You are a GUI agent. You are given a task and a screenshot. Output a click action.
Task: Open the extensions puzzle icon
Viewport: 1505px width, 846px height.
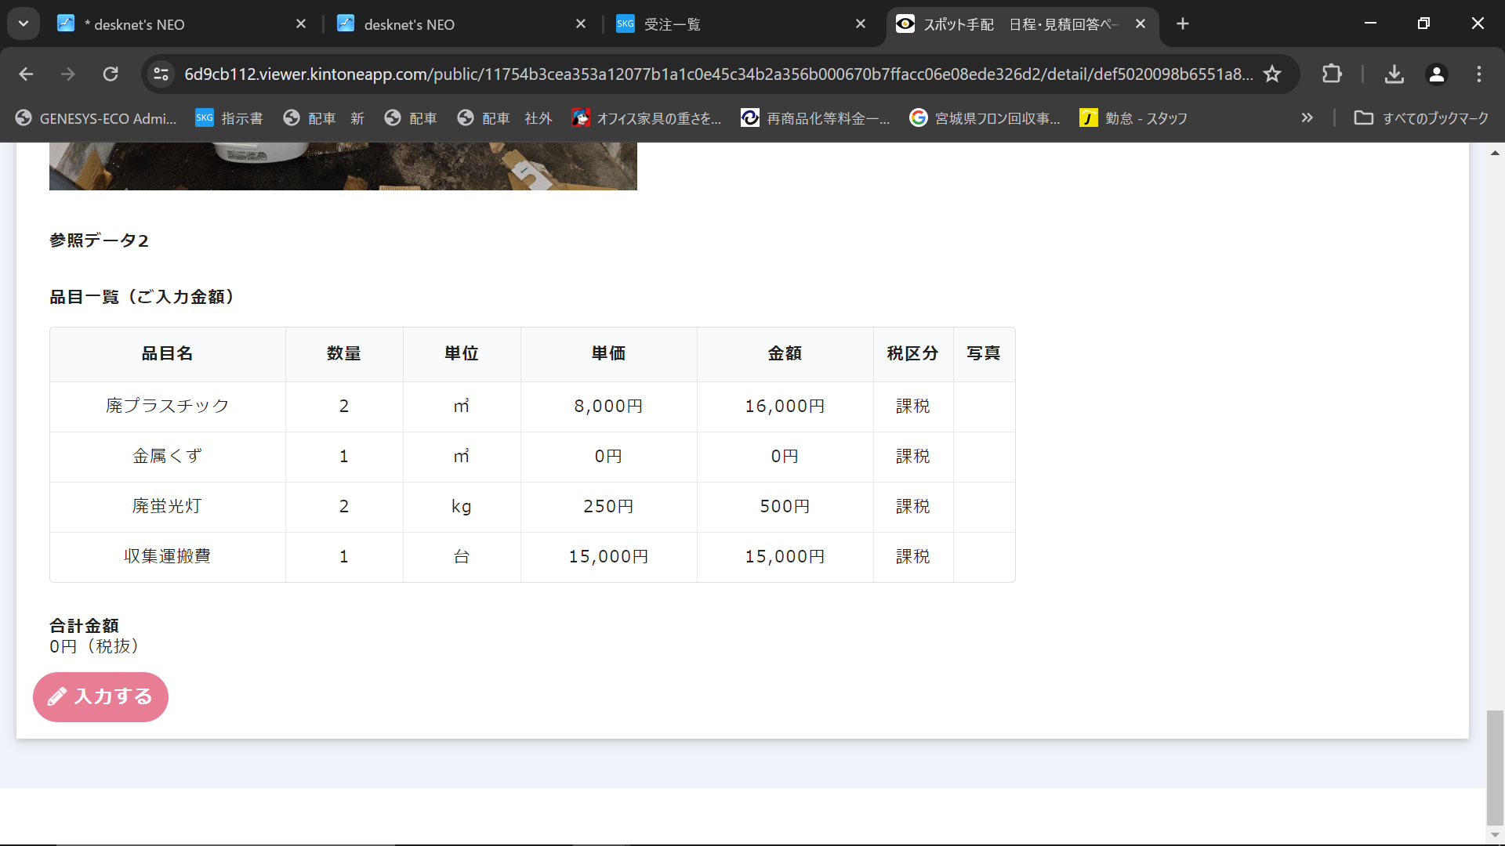click(x=1332, y=74)
